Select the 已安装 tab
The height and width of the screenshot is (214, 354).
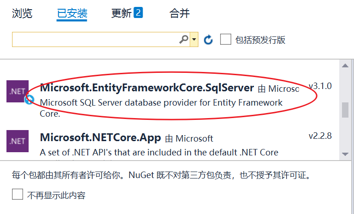click(72, 13)
